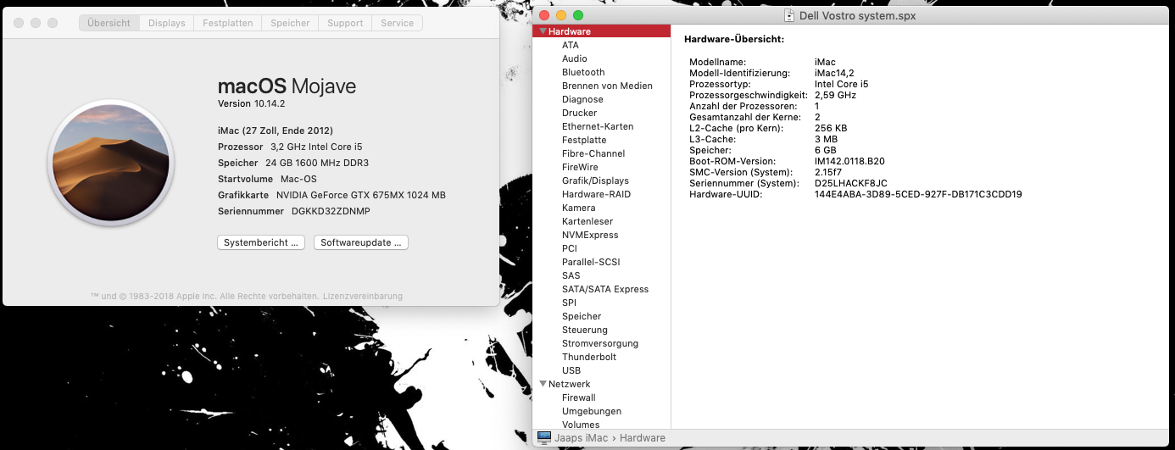Click the Hardware-Übersicht heading
Screen dimensions: 1175x450
[x=734, y=39]
